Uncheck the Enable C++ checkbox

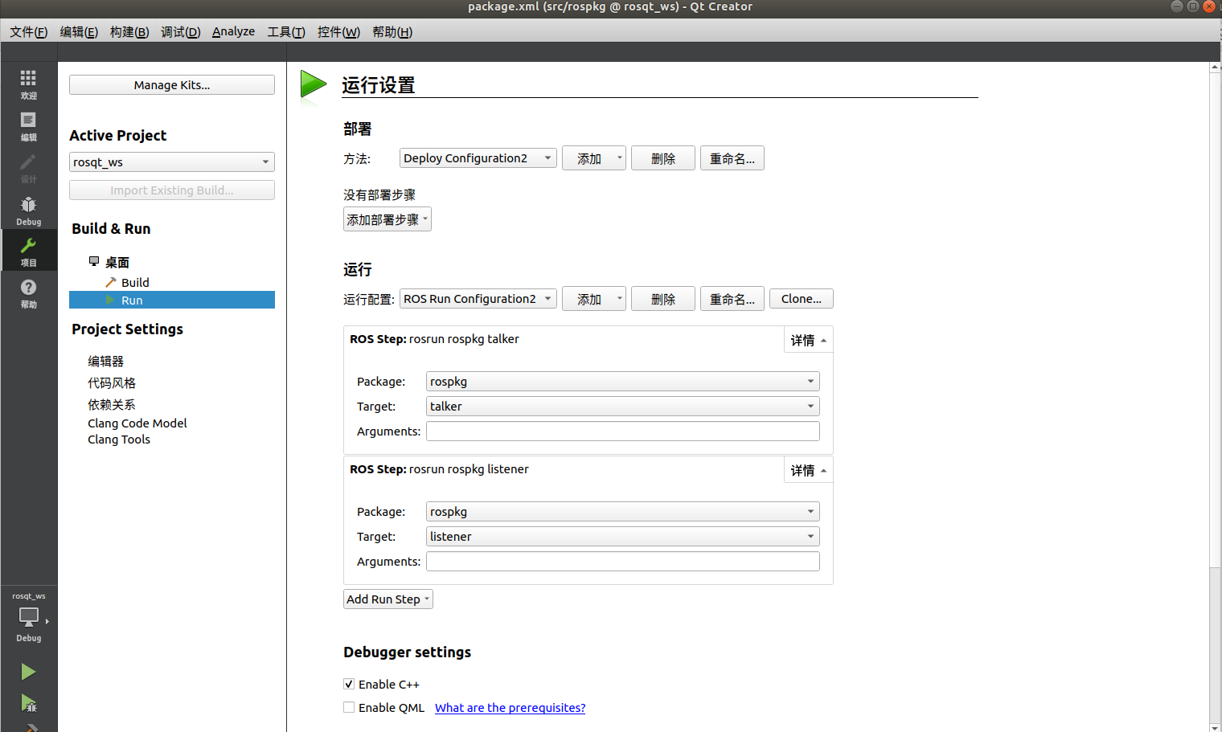tap(349, 684)
